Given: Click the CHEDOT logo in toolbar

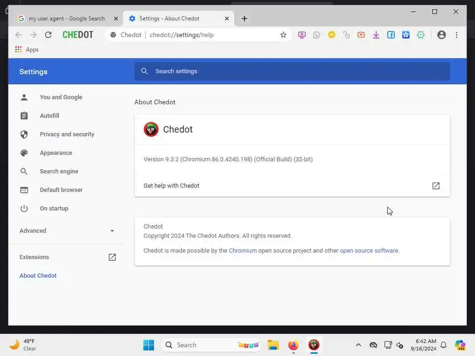Looking at the screenshot, I should pos(78,35).
